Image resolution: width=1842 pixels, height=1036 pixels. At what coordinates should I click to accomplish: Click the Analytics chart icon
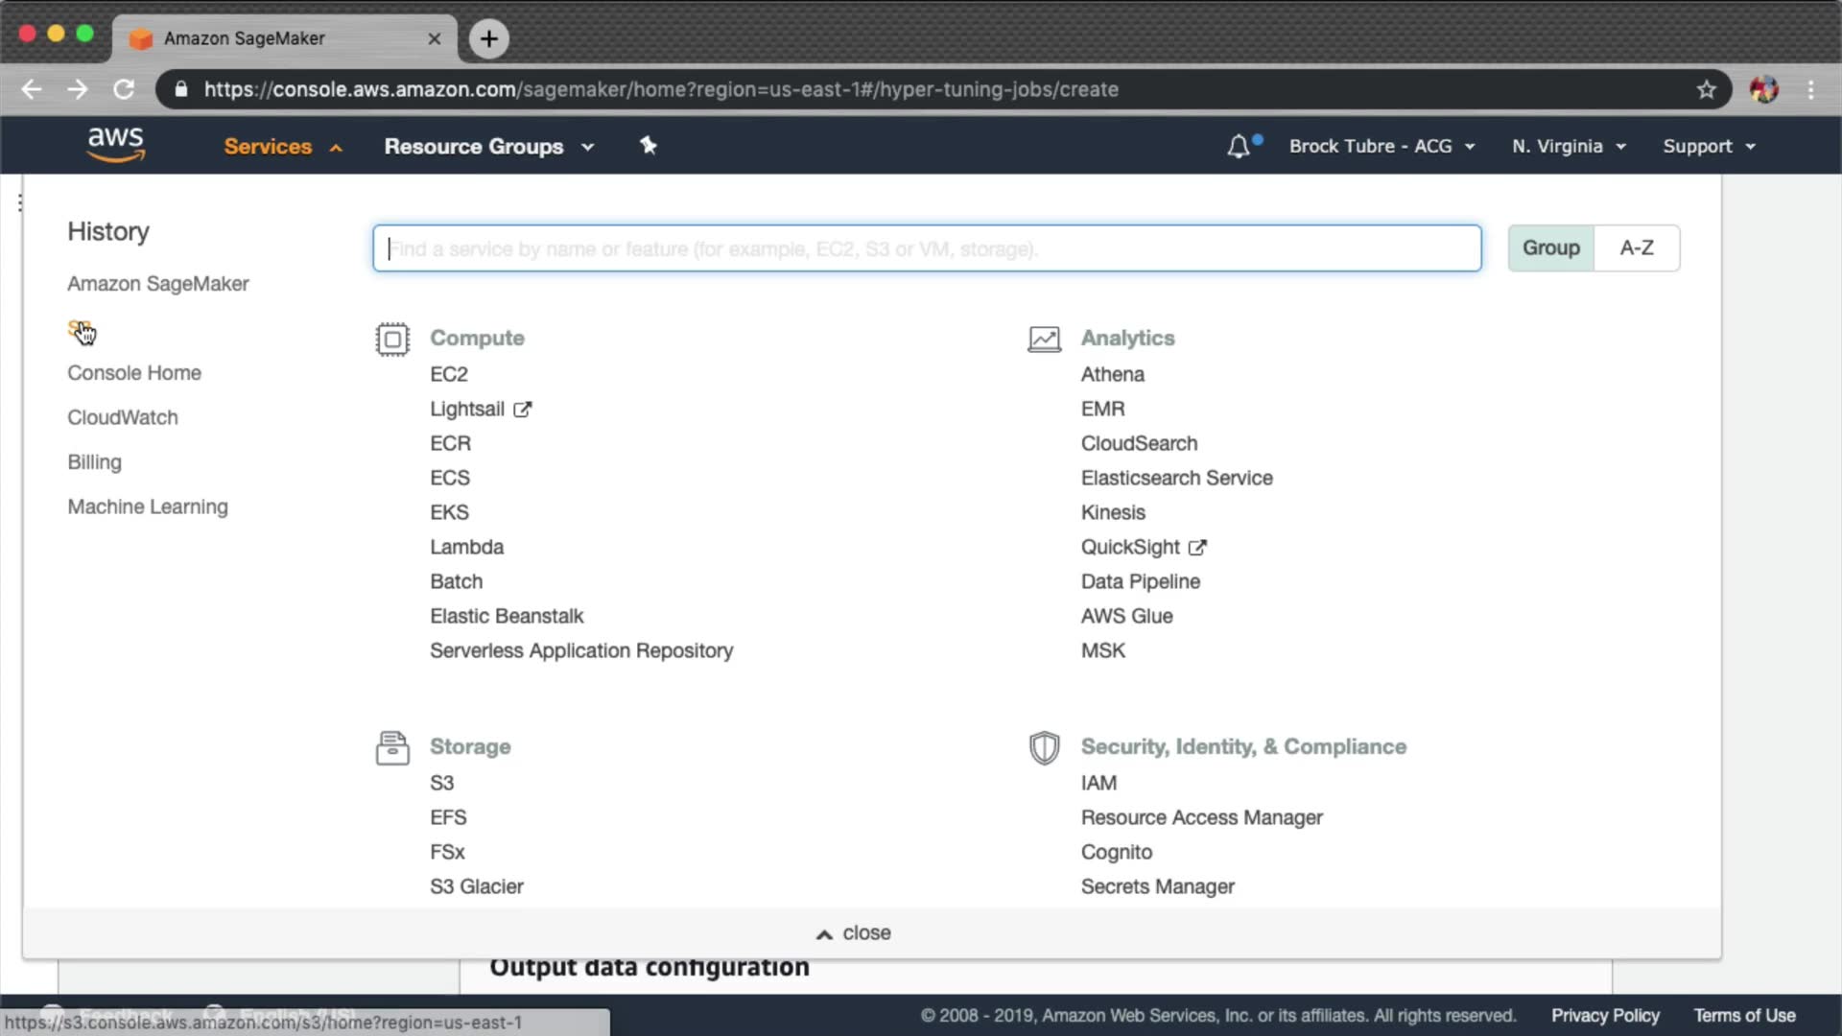click(x=1044, y=340)
